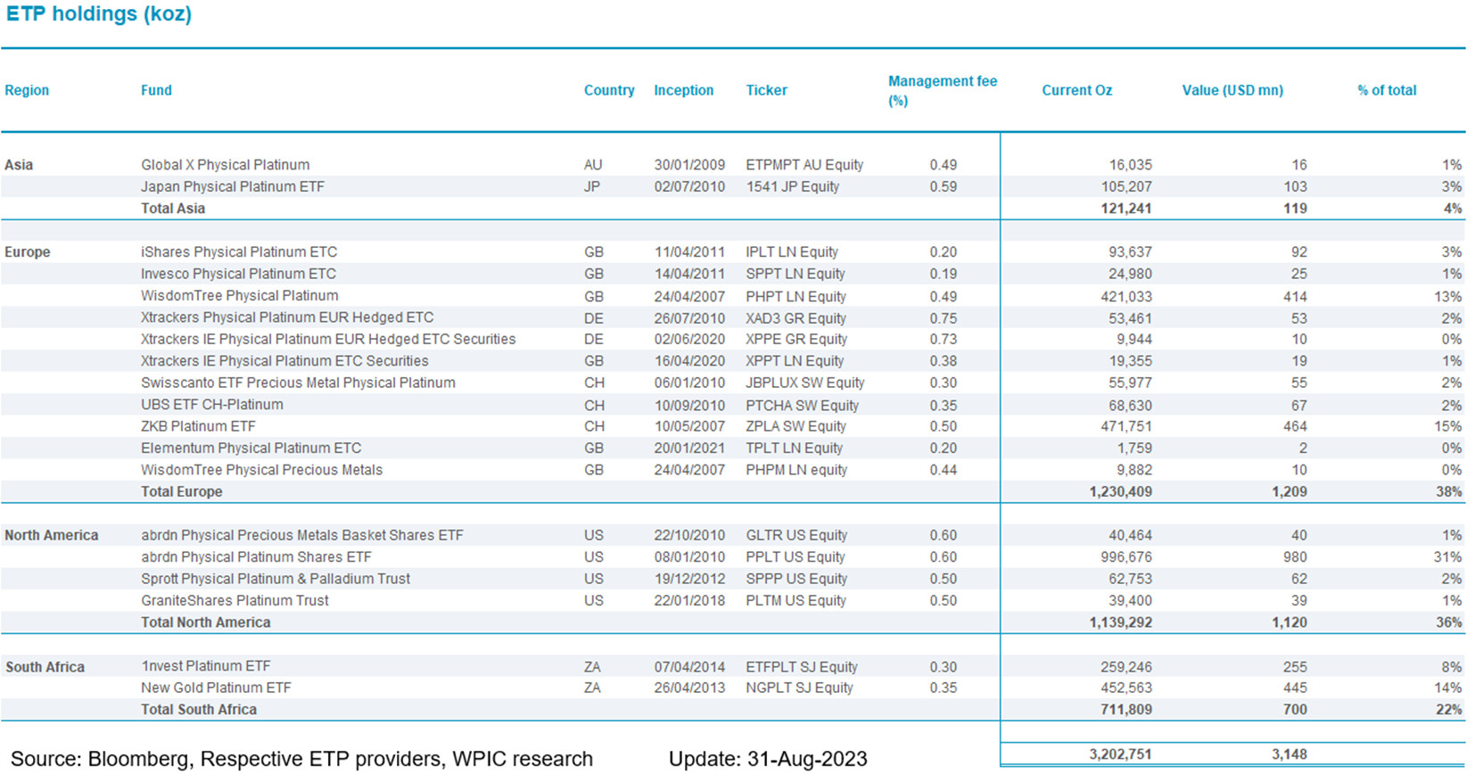
Task: Select inception date 20/01/2021
Action: (x=689, y=448)
